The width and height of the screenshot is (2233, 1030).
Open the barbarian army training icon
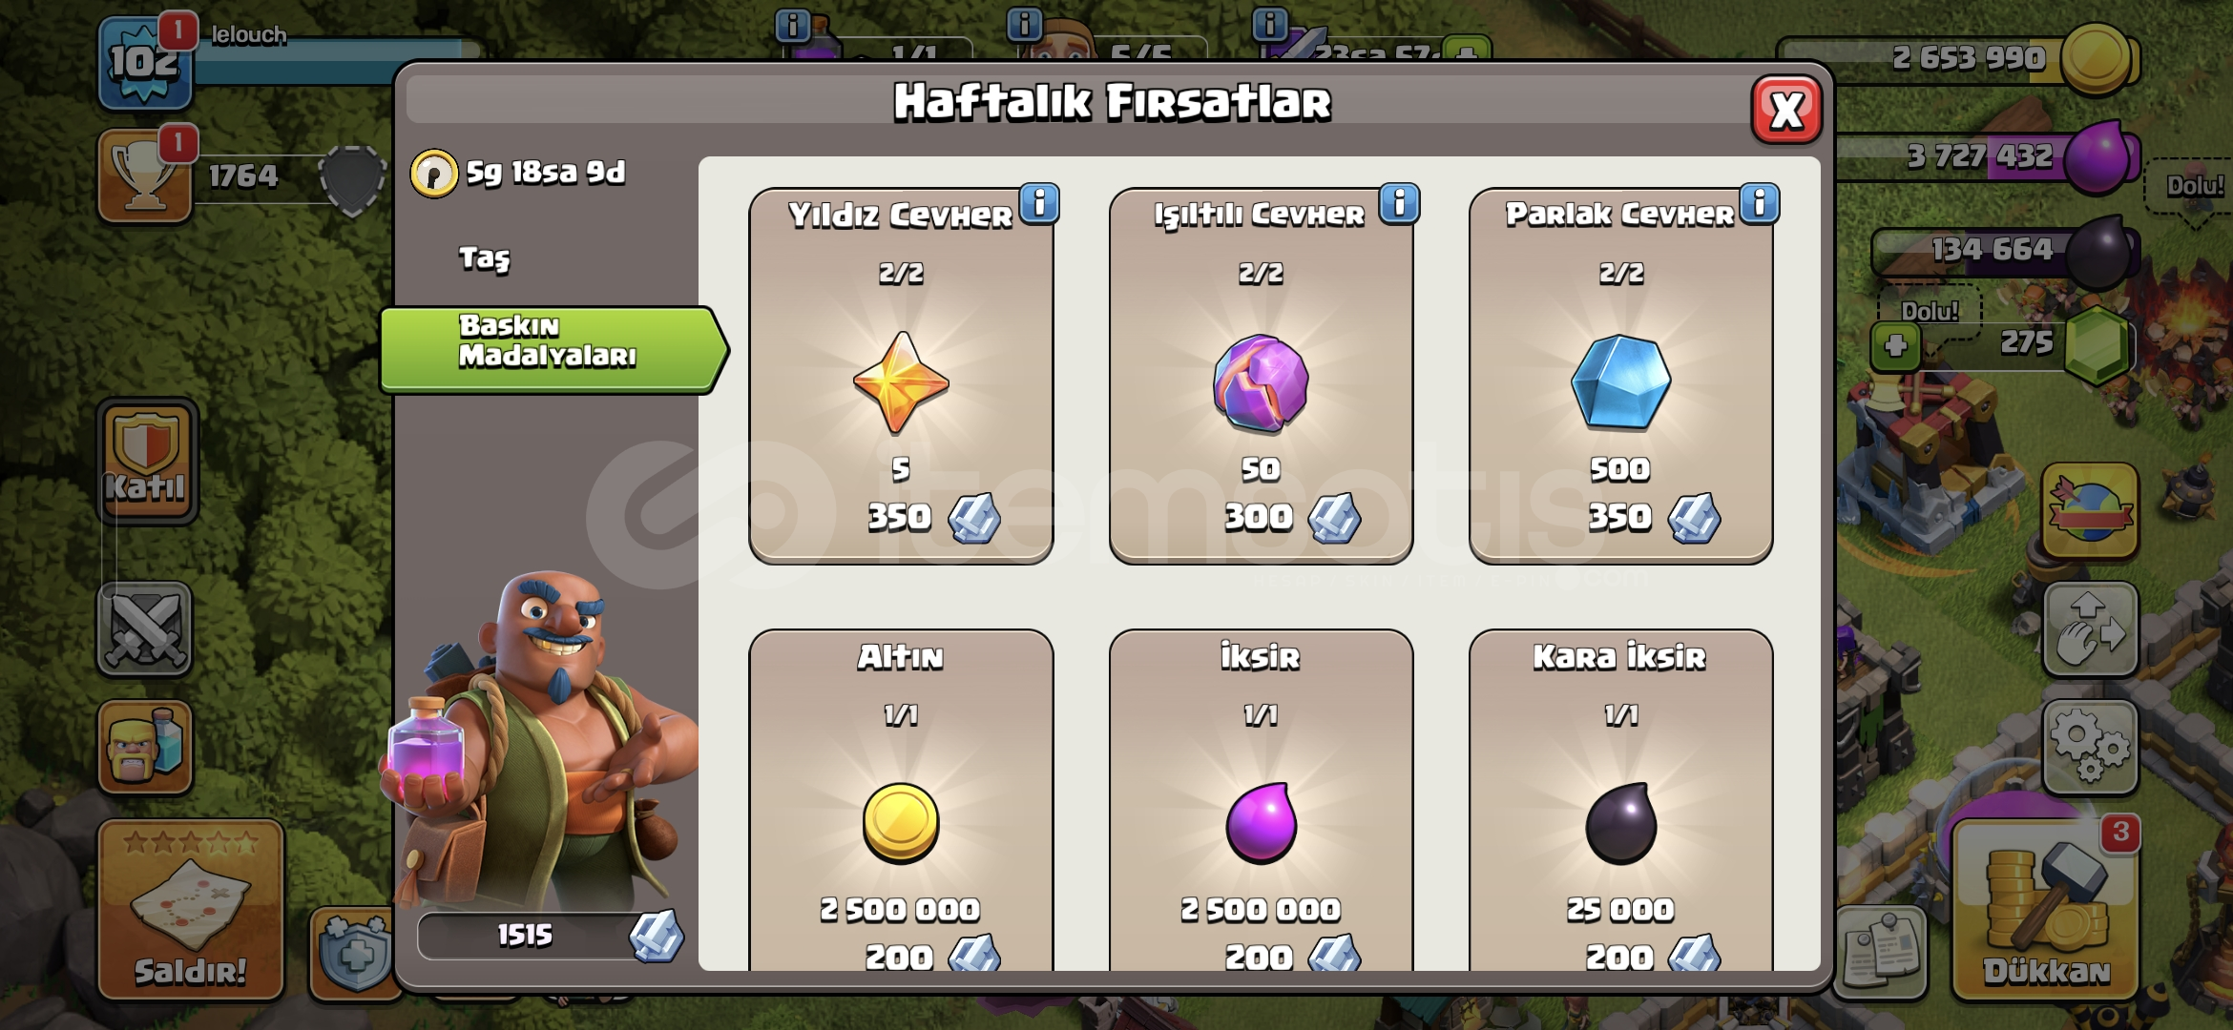tap(145, 748)
